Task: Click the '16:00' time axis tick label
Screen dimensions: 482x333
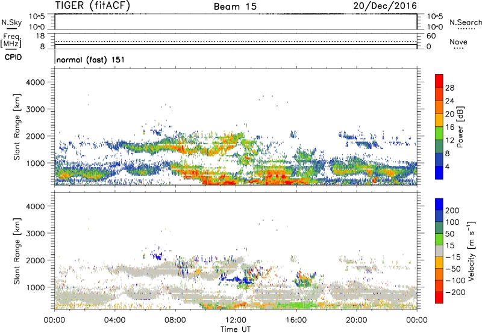Action: pyautogui.click(x=296, y=320)
